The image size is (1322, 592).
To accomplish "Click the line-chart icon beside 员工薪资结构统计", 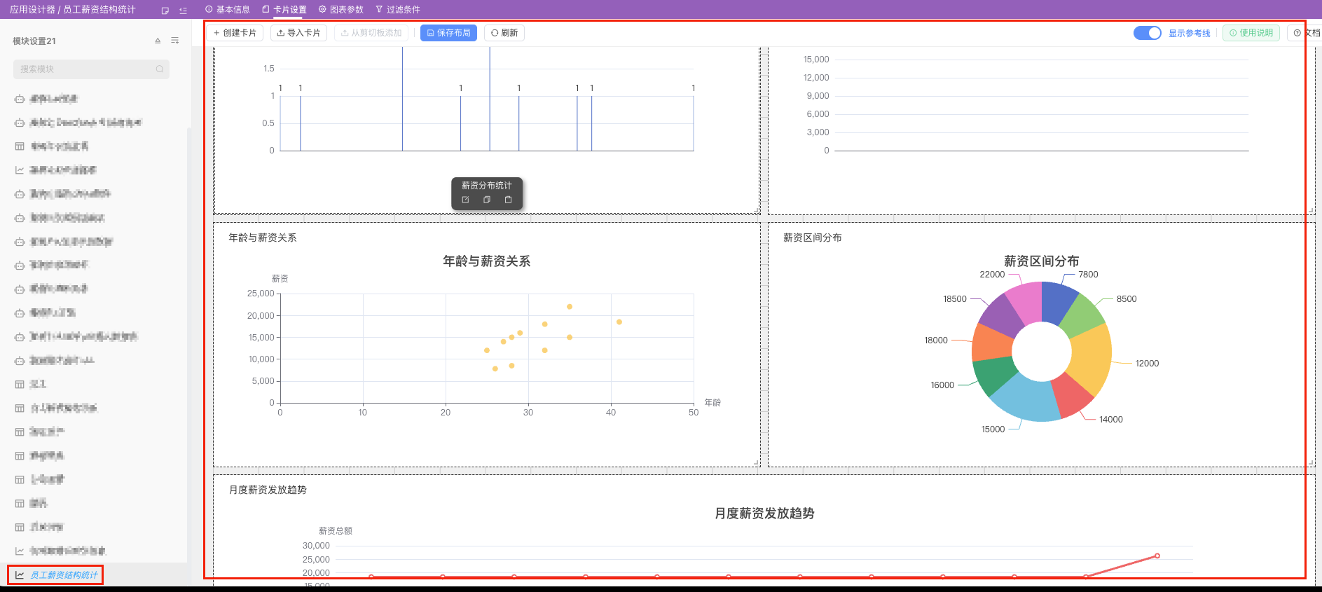I will tap(20, 575).
